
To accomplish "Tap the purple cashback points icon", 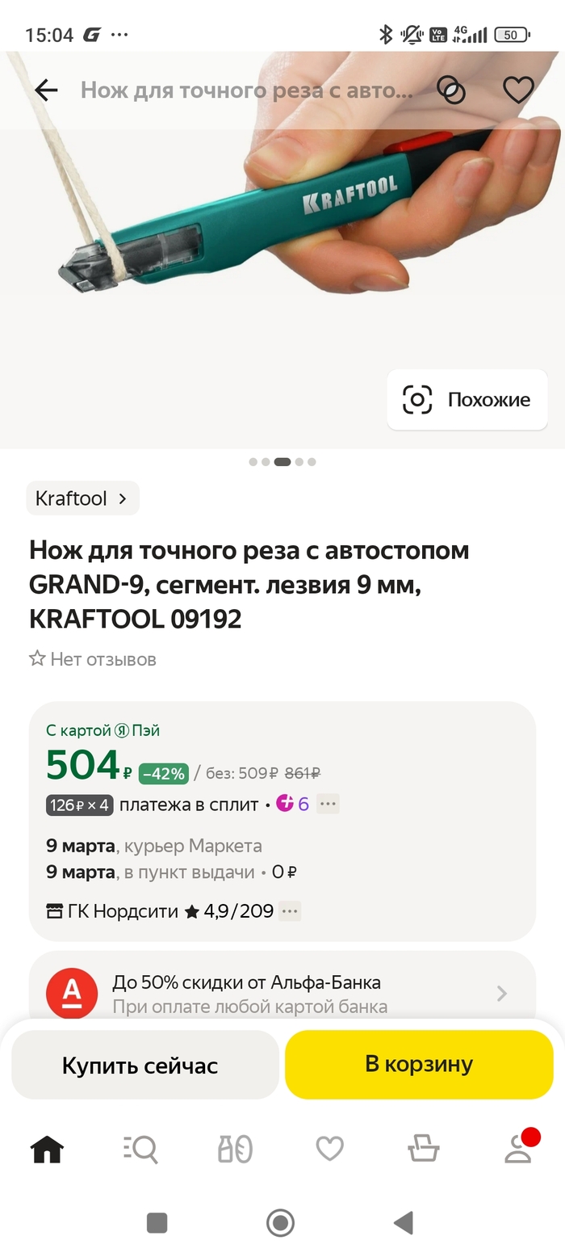I will (x=285, y=804).
